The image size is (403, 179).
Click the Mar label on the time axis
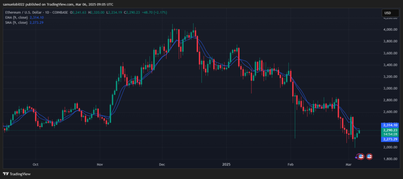(x=349, y=165)
